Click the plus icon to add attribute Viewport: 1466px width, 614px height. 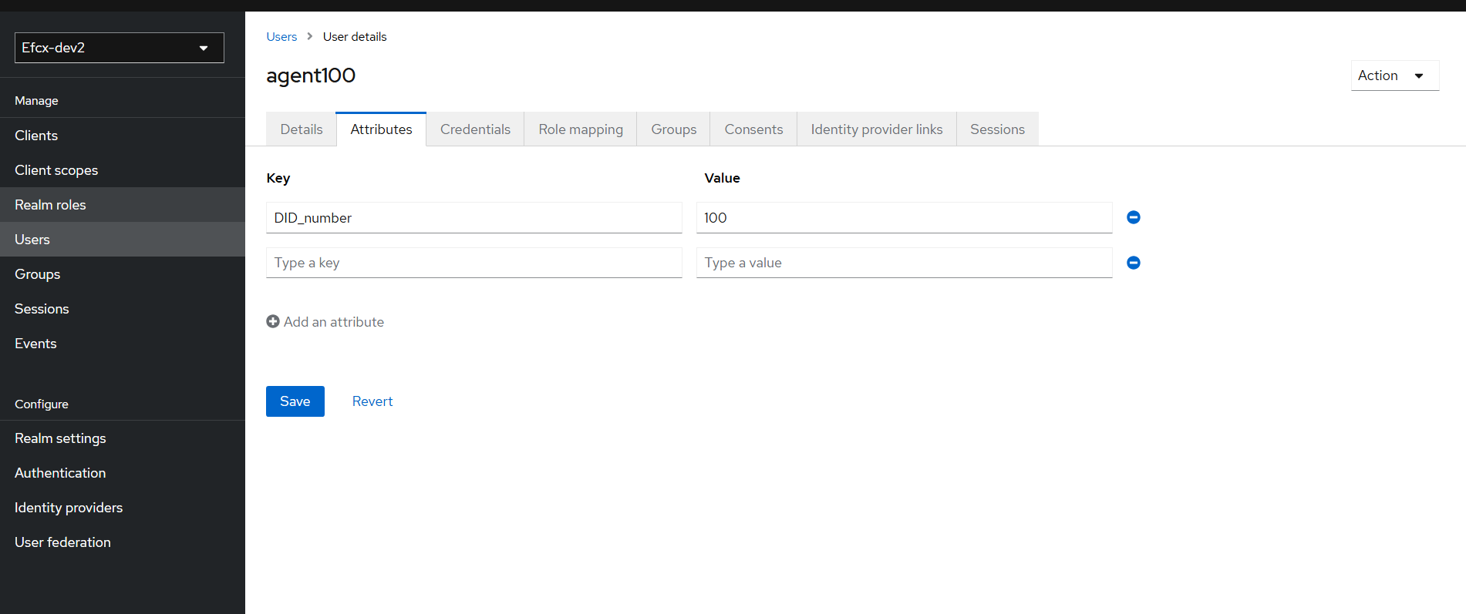[x=273, y=321]
